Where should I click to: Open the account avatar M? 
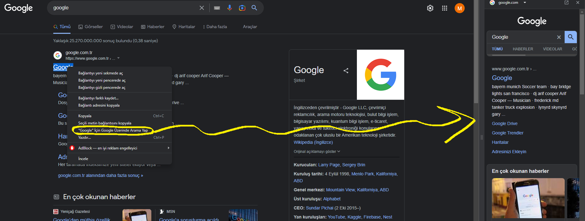pyautogui.click(x=460, y=8)
